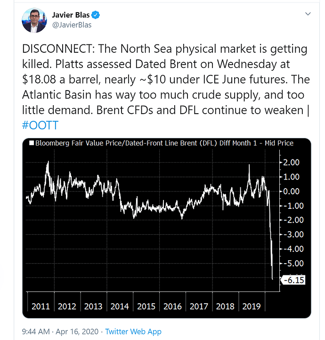Screen dimensions: 325x340
Task: Click the 2019 label on chart axis
Action: pyautogui.click(x=252, y=307)
